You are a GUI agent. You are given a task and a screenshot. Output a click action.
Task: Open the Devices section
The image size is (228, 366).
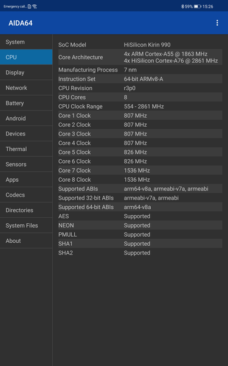(x=26, y=134)
